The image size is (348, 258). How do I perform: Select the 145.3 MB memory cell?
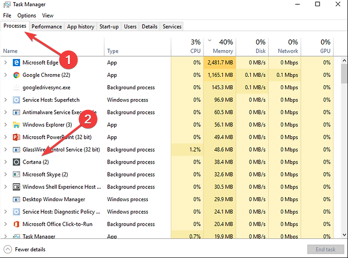tap(220, 87)
